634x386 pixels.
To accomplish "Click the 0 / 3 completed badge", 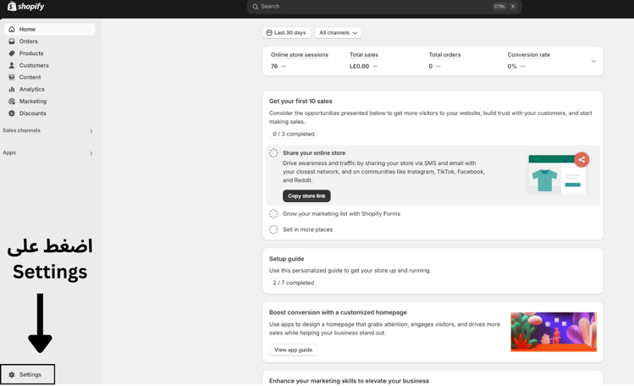I will (294, 134).
